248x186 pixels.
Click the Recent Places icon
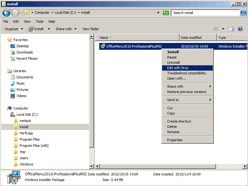point(13,58)
